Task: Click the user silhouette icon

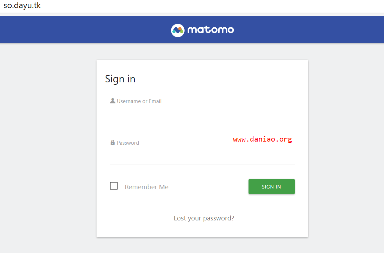Action: (x=113, y=101)
